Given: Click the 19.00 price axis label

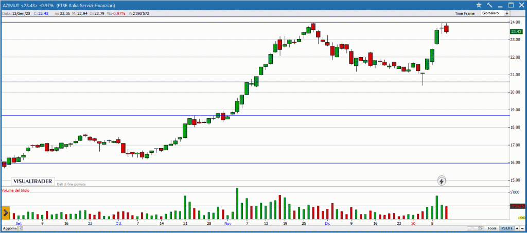Looking at the screenshot, I should coord(516,110).
